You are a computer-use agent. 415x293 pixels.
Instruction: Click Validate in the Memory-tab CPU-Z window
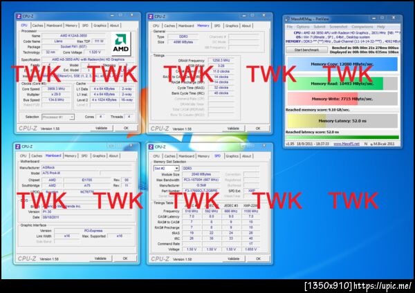click(x=233, y=129)
